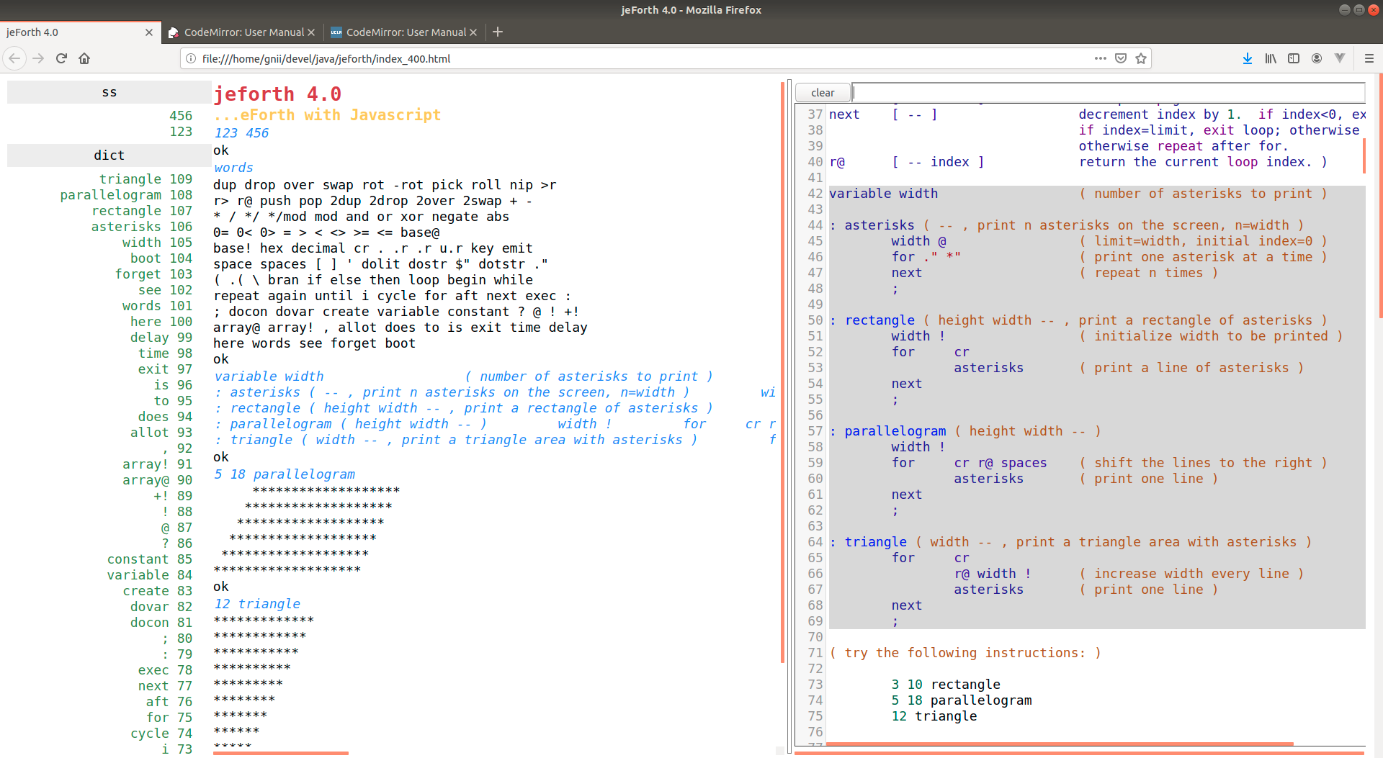Open page actions three-dot menu
The image size is (1383, 758).
1100,58
